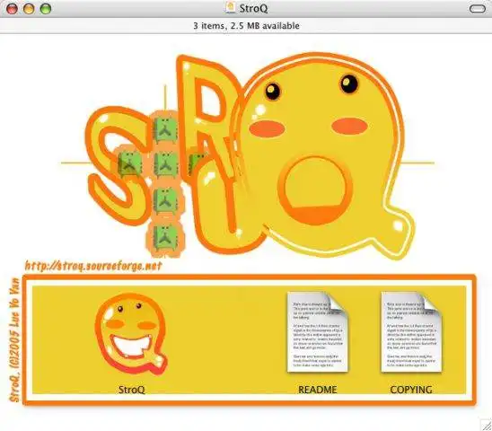Select the StroQ file name label
The height and width of the screenshot is (431, 492).
click(x=132, y=390)
